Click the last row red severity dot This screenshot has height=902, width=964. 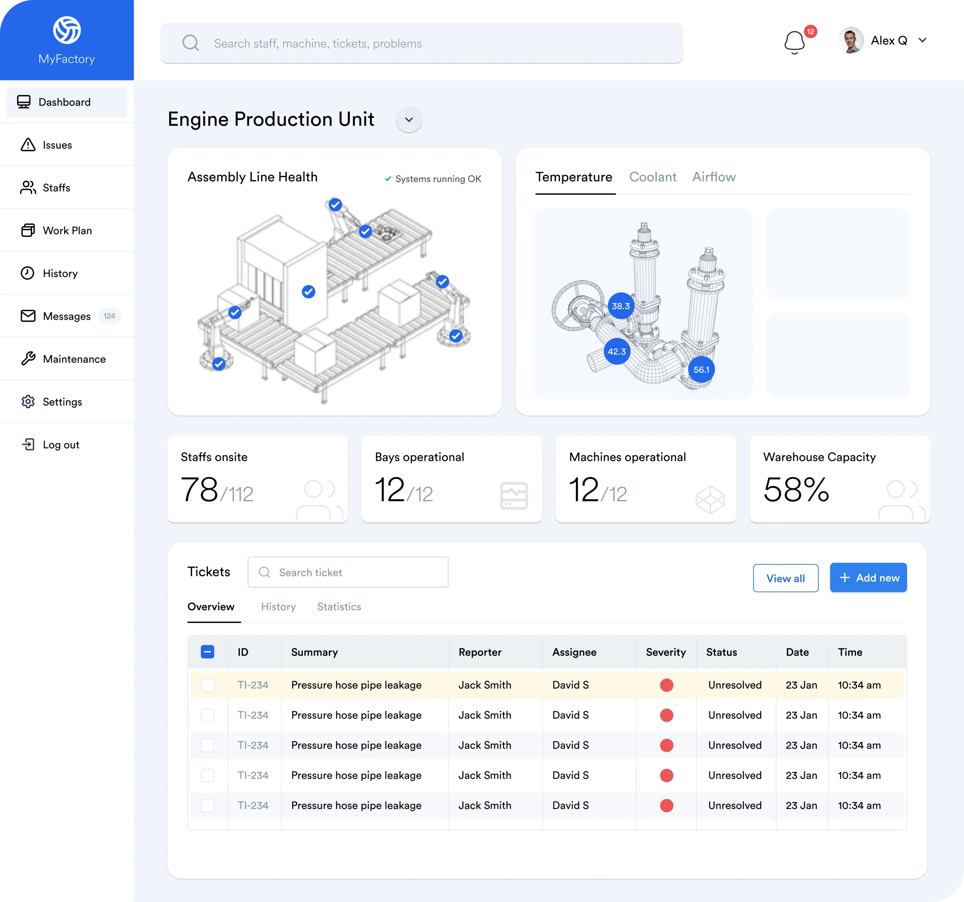(666, 805)
